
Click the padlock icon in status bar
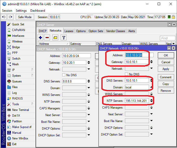tap(173, 17)
